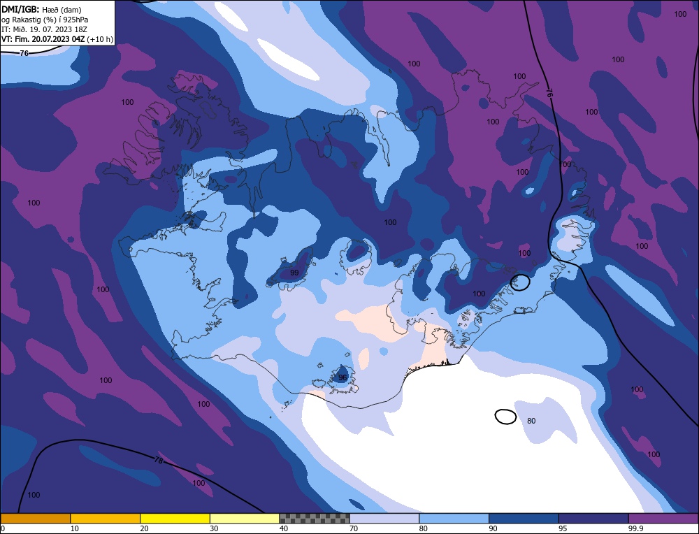Viewport: 699px width, 534px height.
Task: Pick the bright yellow 20–30 legend swatch
Action: pyautogui.click(x=175, y=519)
